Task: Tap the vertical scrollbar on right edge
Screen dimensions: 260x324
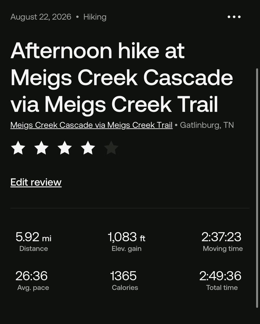Action: 256,188
